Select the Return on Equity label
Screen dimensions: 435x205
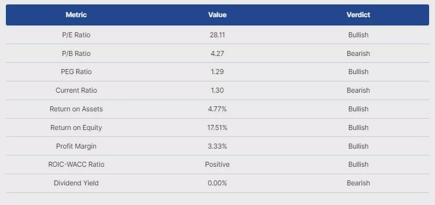[76, 128]
